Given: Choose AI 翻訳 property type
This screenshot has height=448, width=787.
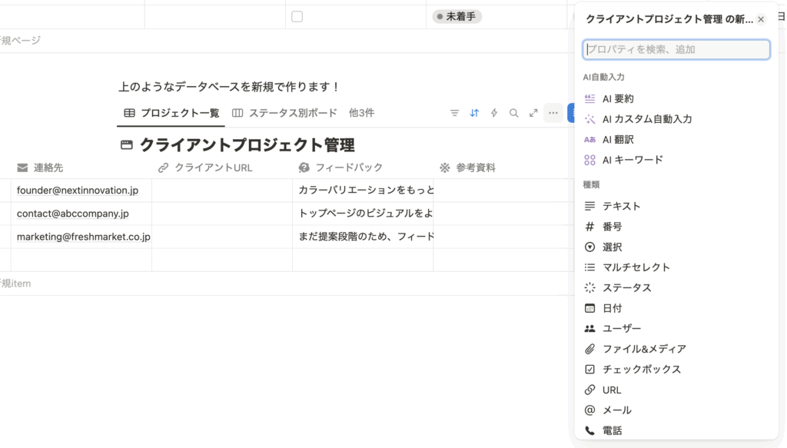Looking at the screenshot, I should [x=618, y=139].
